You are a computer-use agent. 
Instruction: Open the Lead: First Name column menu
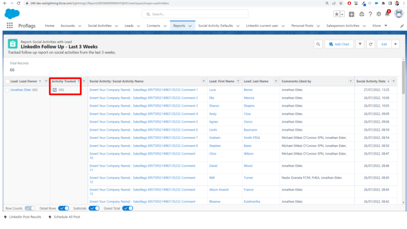pos(238,81)
